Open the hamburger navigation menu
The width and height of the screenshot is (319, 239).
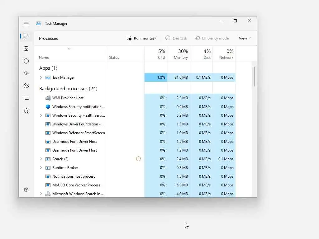[26, 24]
